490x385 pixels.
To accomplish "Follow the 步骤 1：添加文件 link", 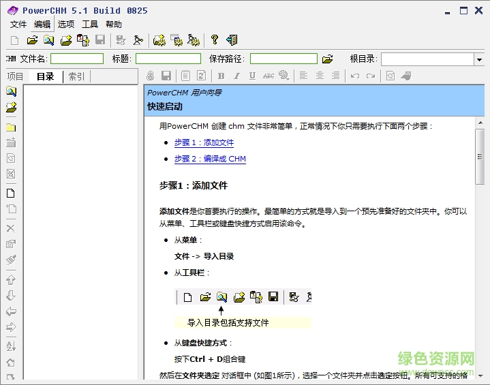I will pos(204,142).
